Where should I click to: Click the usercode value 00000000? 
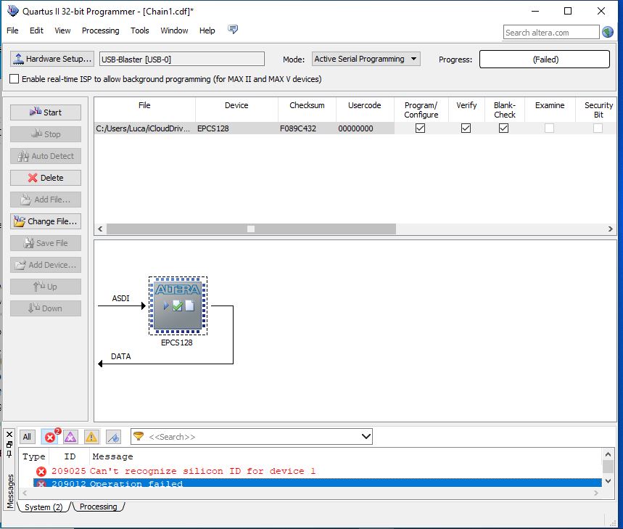pos(355,128)
